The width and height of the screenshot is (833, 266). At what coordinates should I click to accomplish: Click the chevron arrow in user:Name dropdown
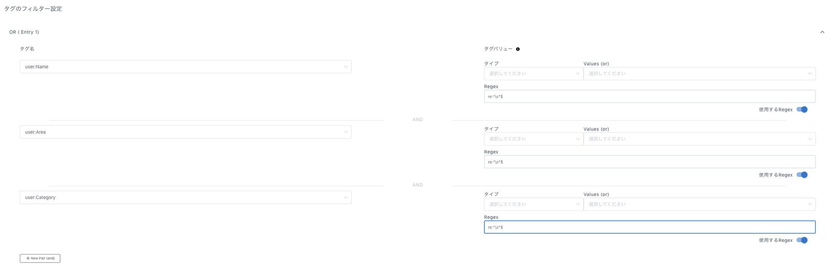pos(346,67)
